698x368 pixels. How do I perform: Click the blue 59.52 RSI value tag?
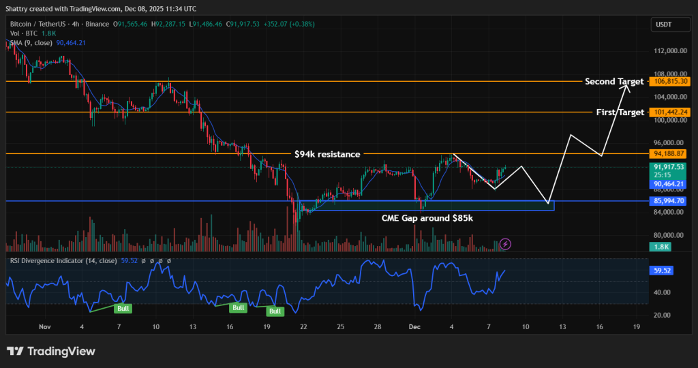pos(661,271)
